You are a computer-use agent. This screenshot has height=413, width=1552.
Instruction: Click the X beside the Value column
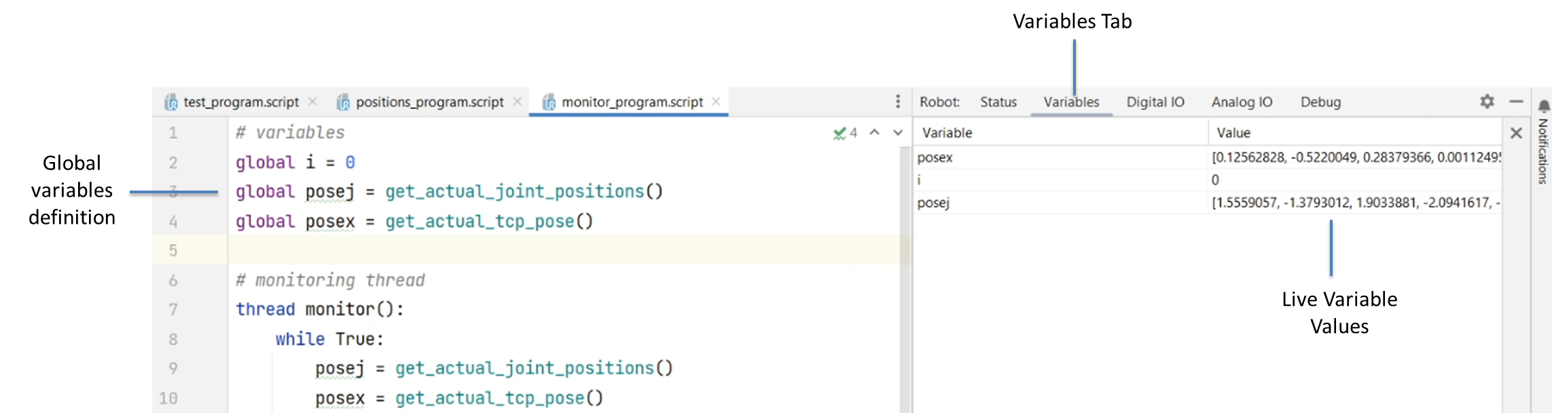pos(1516,133)
